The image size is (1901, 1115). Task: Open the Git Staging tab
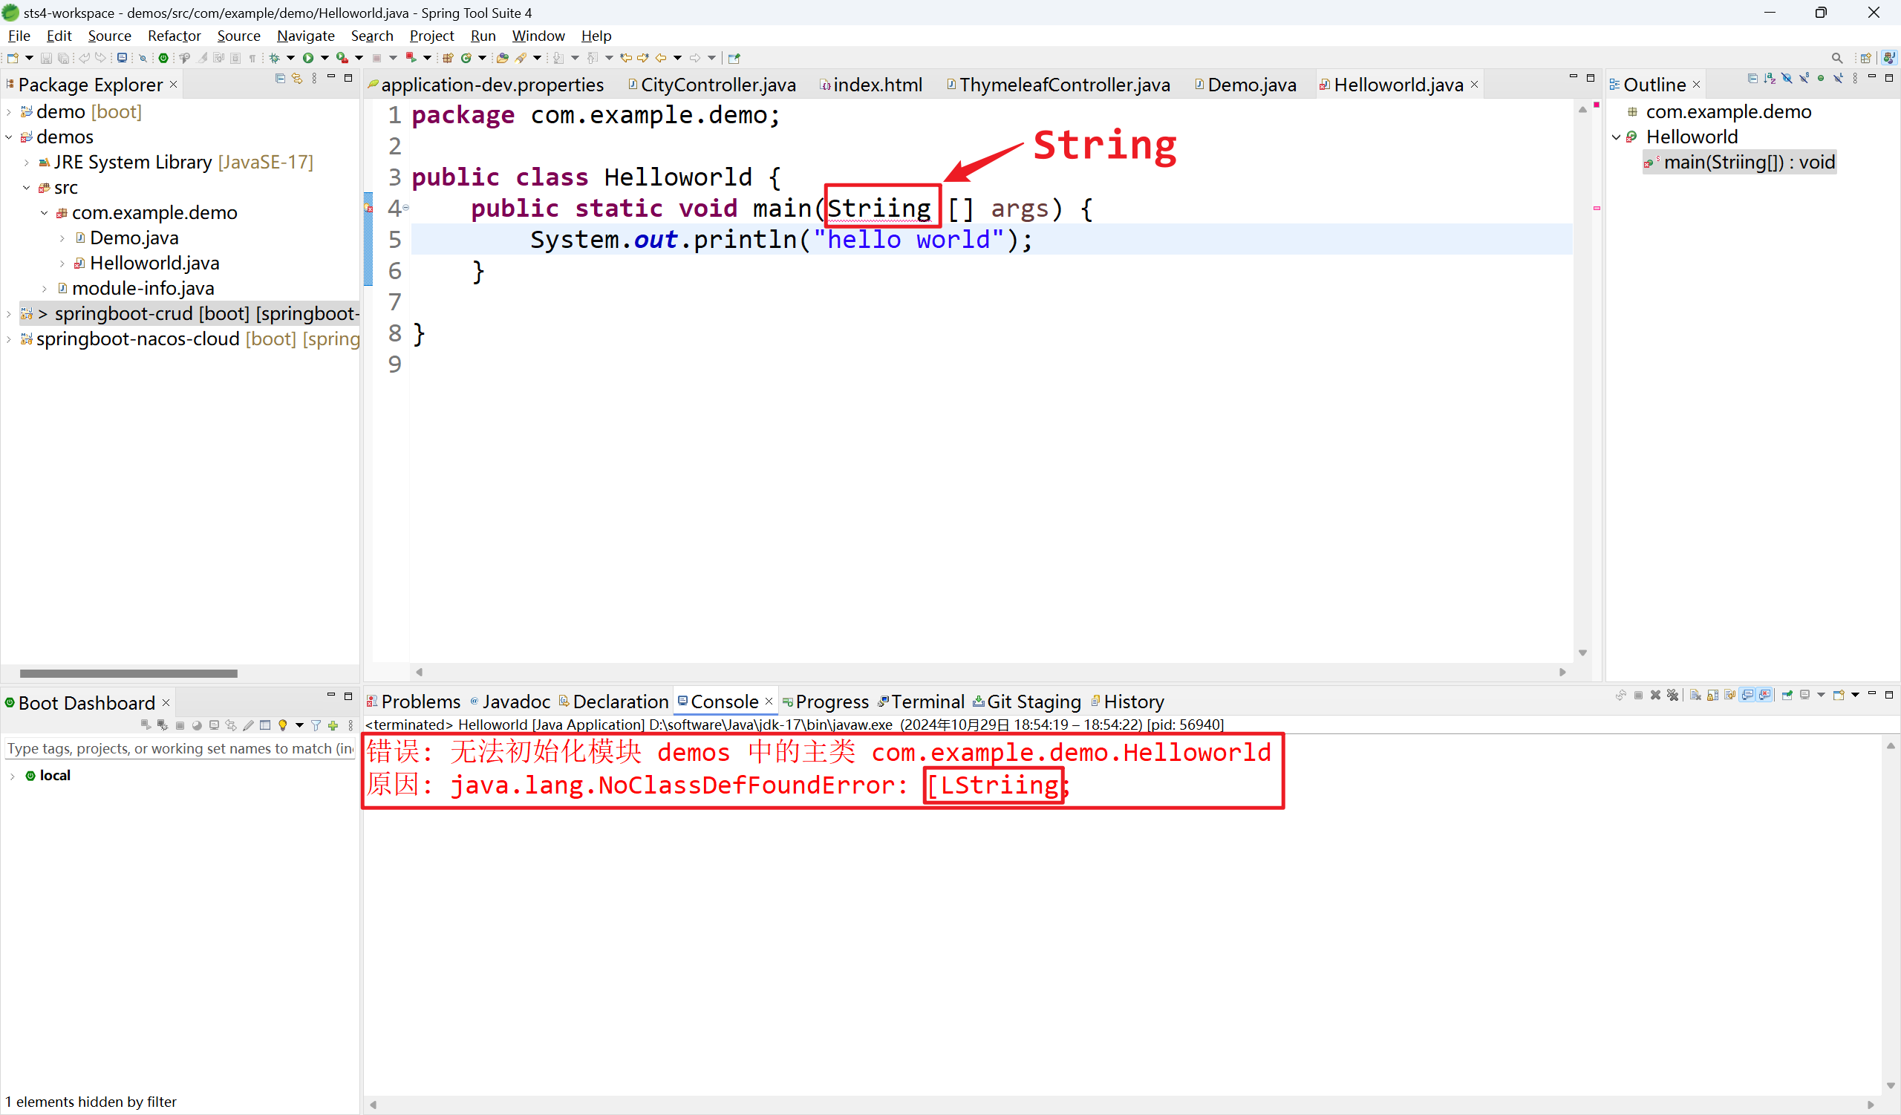(1026, 702)
